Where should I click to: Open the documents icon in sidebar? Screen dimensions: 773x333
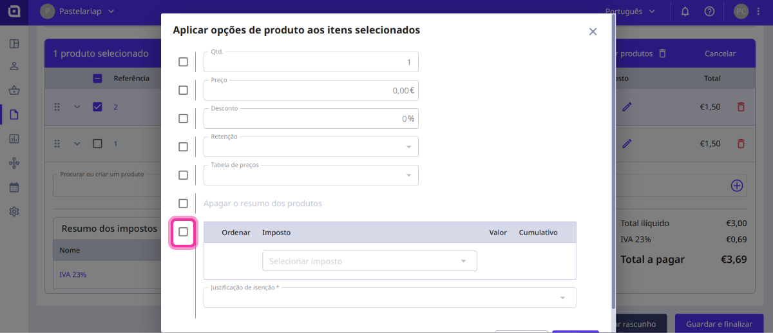14,115
